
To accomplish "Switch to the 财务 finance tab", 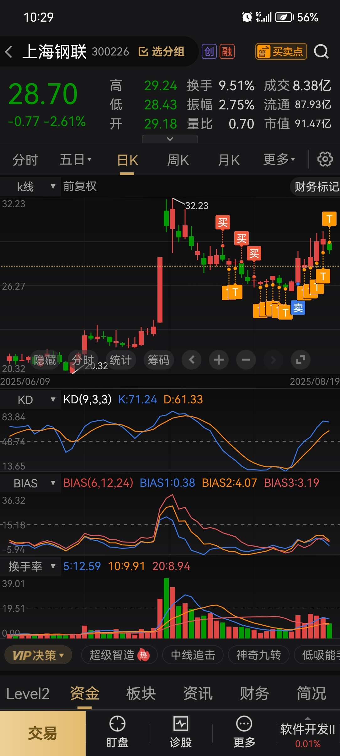I will tap(255, 694).
